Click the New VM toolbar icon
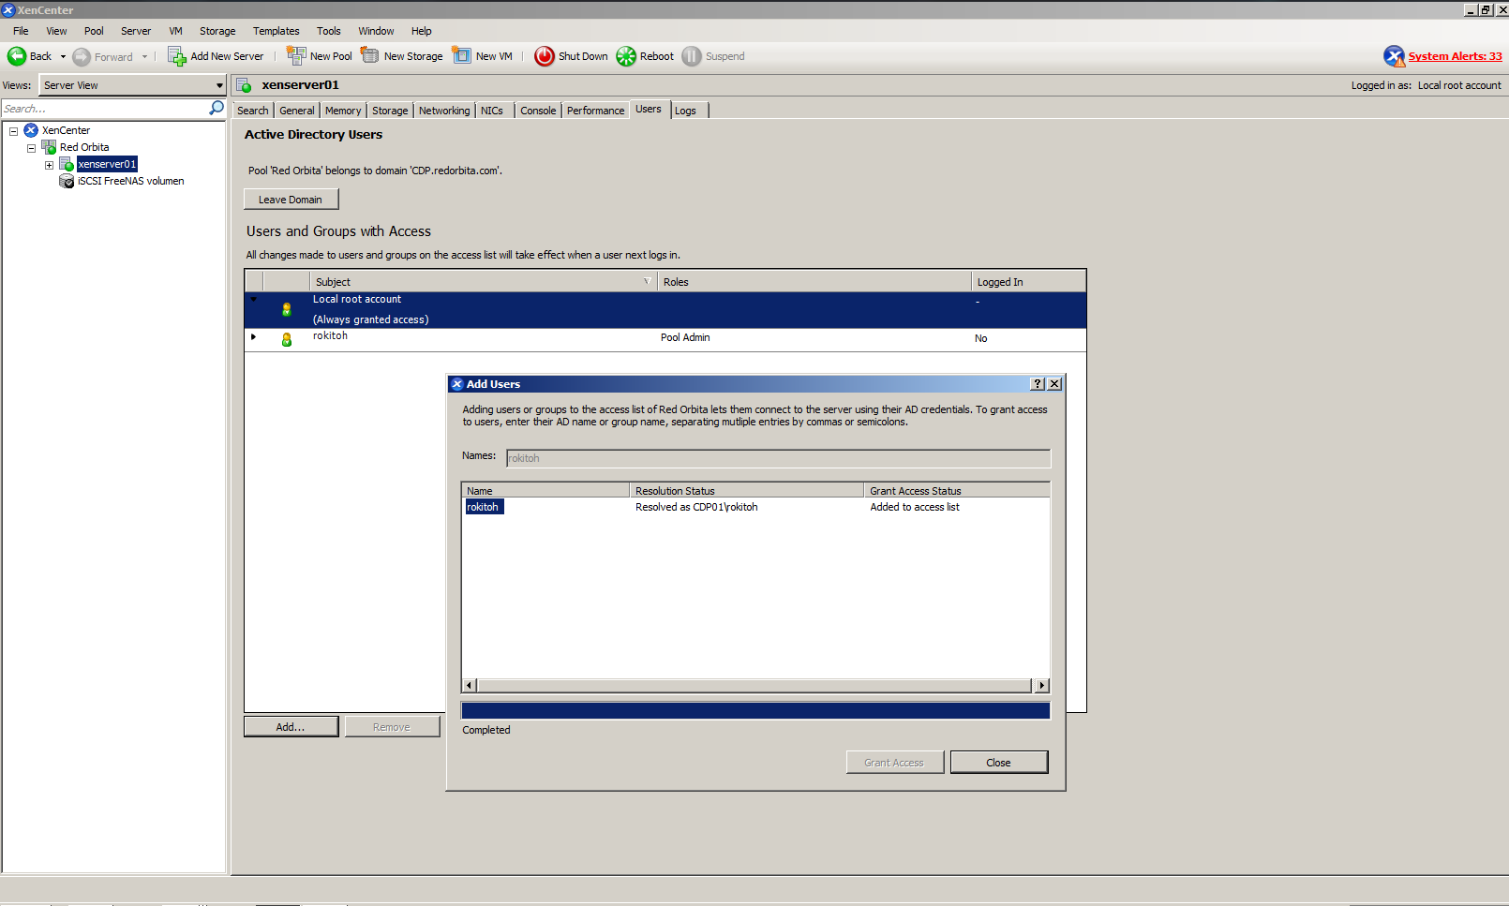 click(462, 56)
